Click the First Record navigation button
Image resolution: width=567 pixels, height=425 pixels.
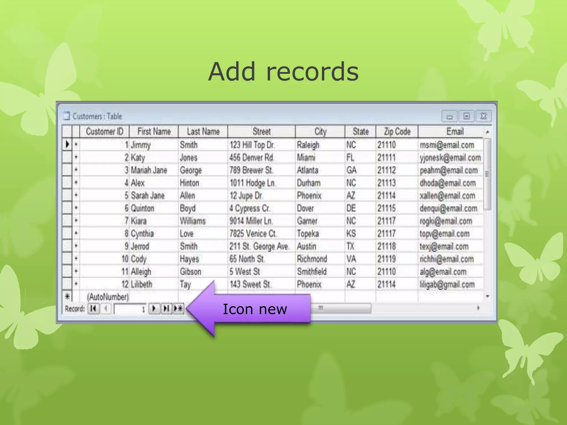[x=94, y=308]
